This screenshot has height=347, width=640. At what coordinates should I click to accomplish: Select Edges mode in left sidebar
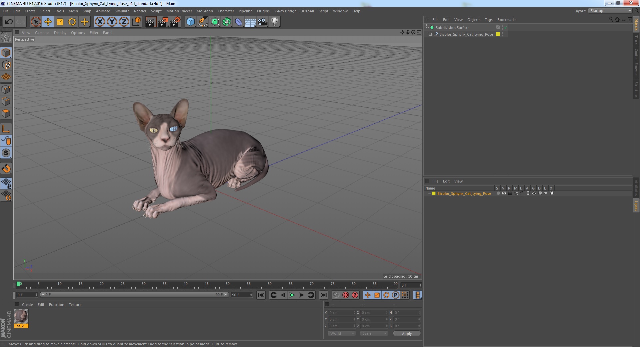6,101
